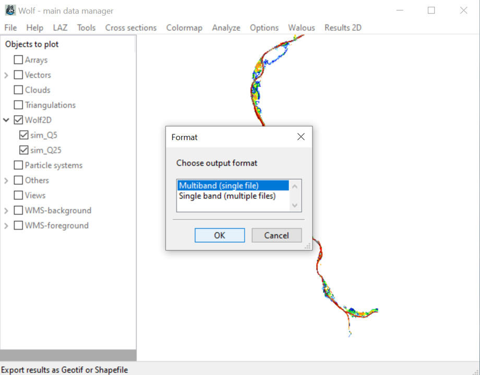This screenshot has width=480, height=375.
Task: Toggle the sim_Q5 checkbox
Action: (x=24, y=135)
